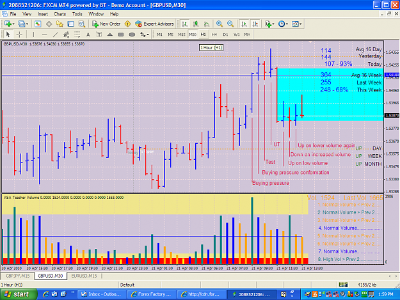
Task: Open the Tools menu
Action: (77, 14)
